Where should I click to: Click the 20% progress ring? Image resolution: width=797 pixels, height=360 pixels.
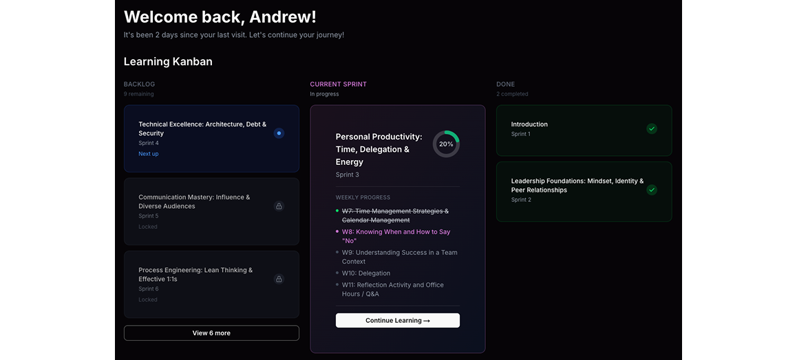click(446, 144)
